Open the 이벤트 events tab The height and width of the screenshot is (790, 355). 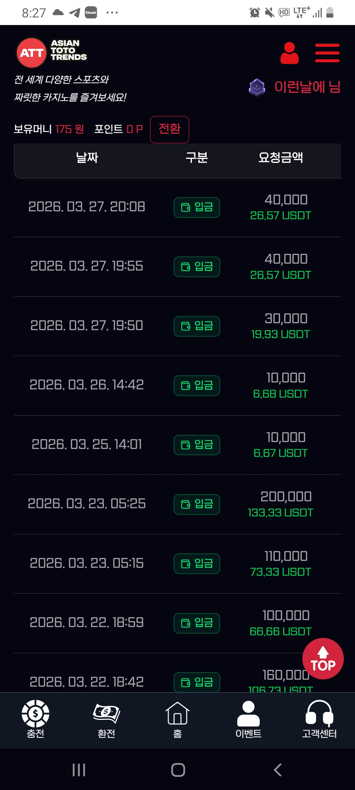pos(248,719)
